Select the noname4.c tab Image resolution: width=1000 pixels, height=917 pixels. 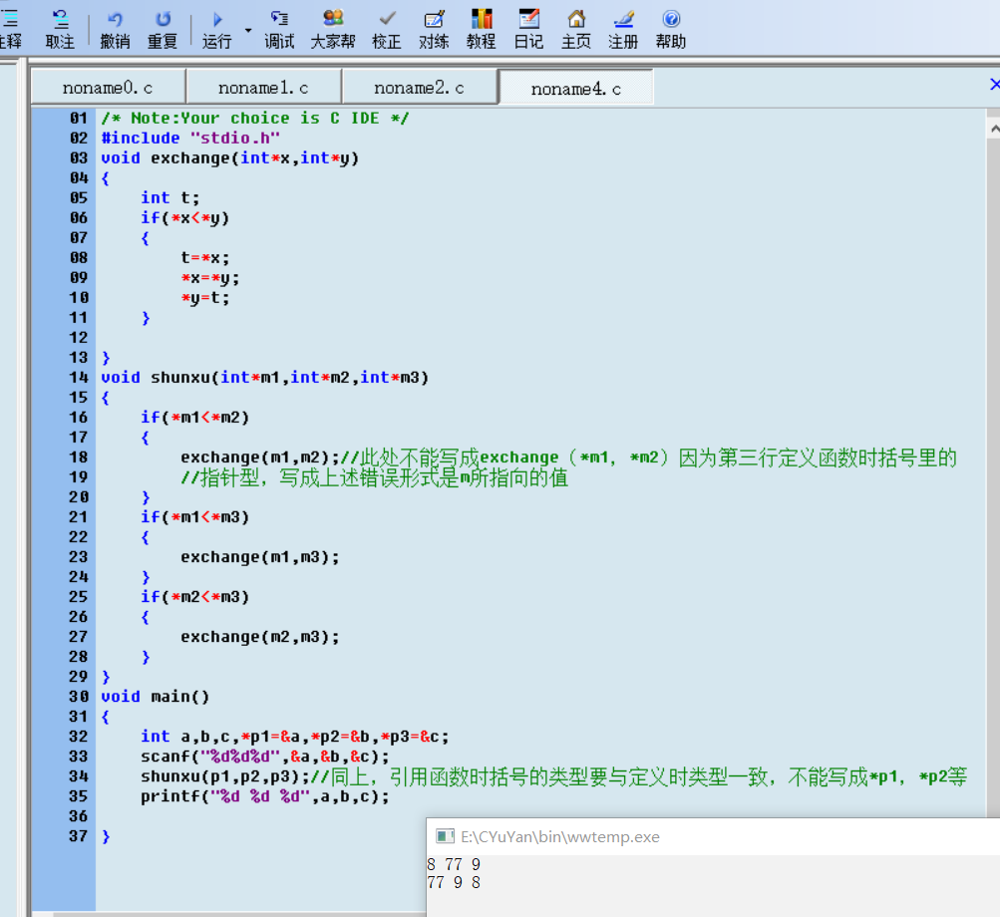[576, 89]
